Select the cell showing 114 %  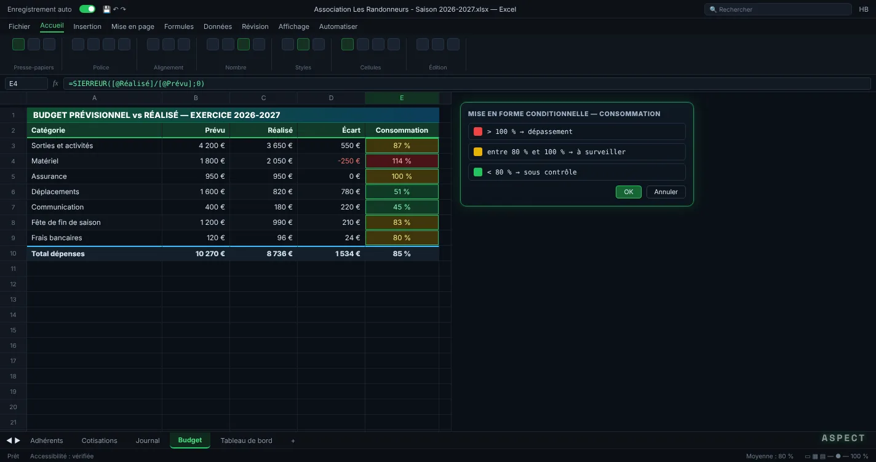tap(402, 161)
